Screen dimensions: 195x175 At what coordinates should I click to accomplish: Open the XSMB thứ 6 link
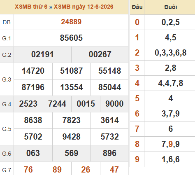(31, 7)
